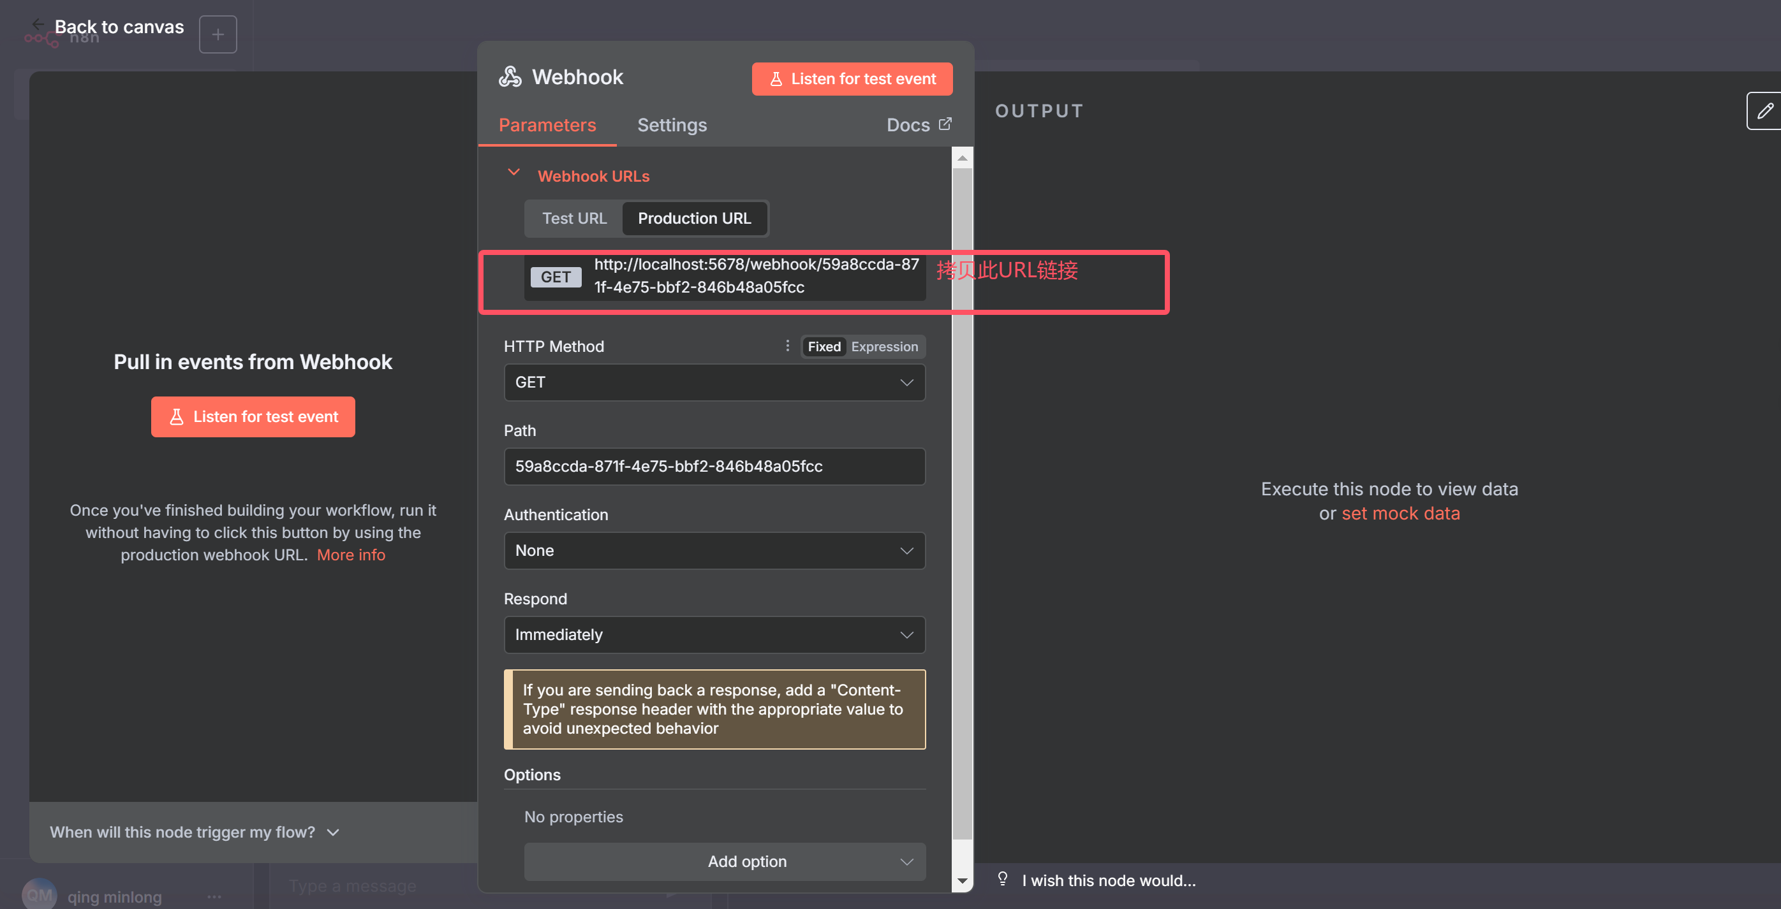Click the lightbulb feedback icon
1781x909 pixels.
1001,878
